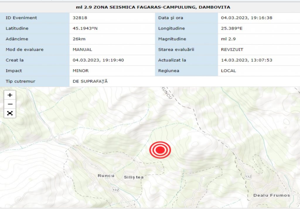The height and width of the screenshot is (209, 300).
Task: Select the Siliștea village label on map
Action: (x=134, y=177)
